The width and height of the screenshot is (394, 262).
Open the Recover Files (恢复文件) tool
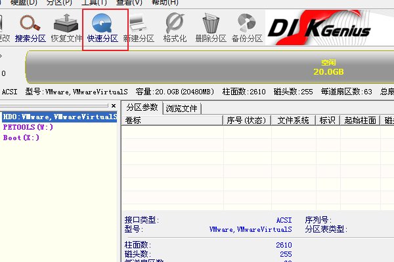coord(66,28)
